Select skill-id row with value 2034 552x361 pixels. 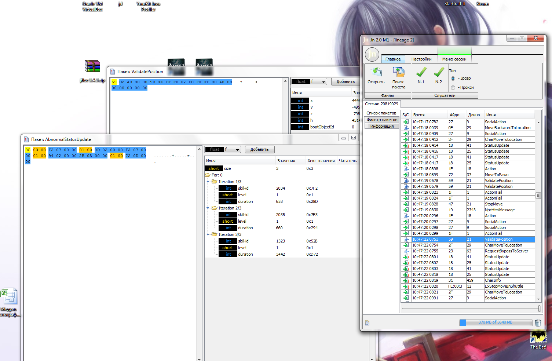click(282, 188)
